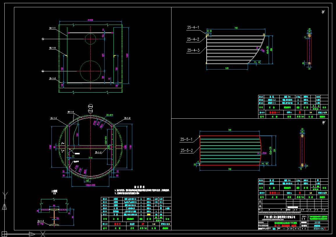
Task: Click the 2011 year cell in title block
Action: (x=304, y=216)
